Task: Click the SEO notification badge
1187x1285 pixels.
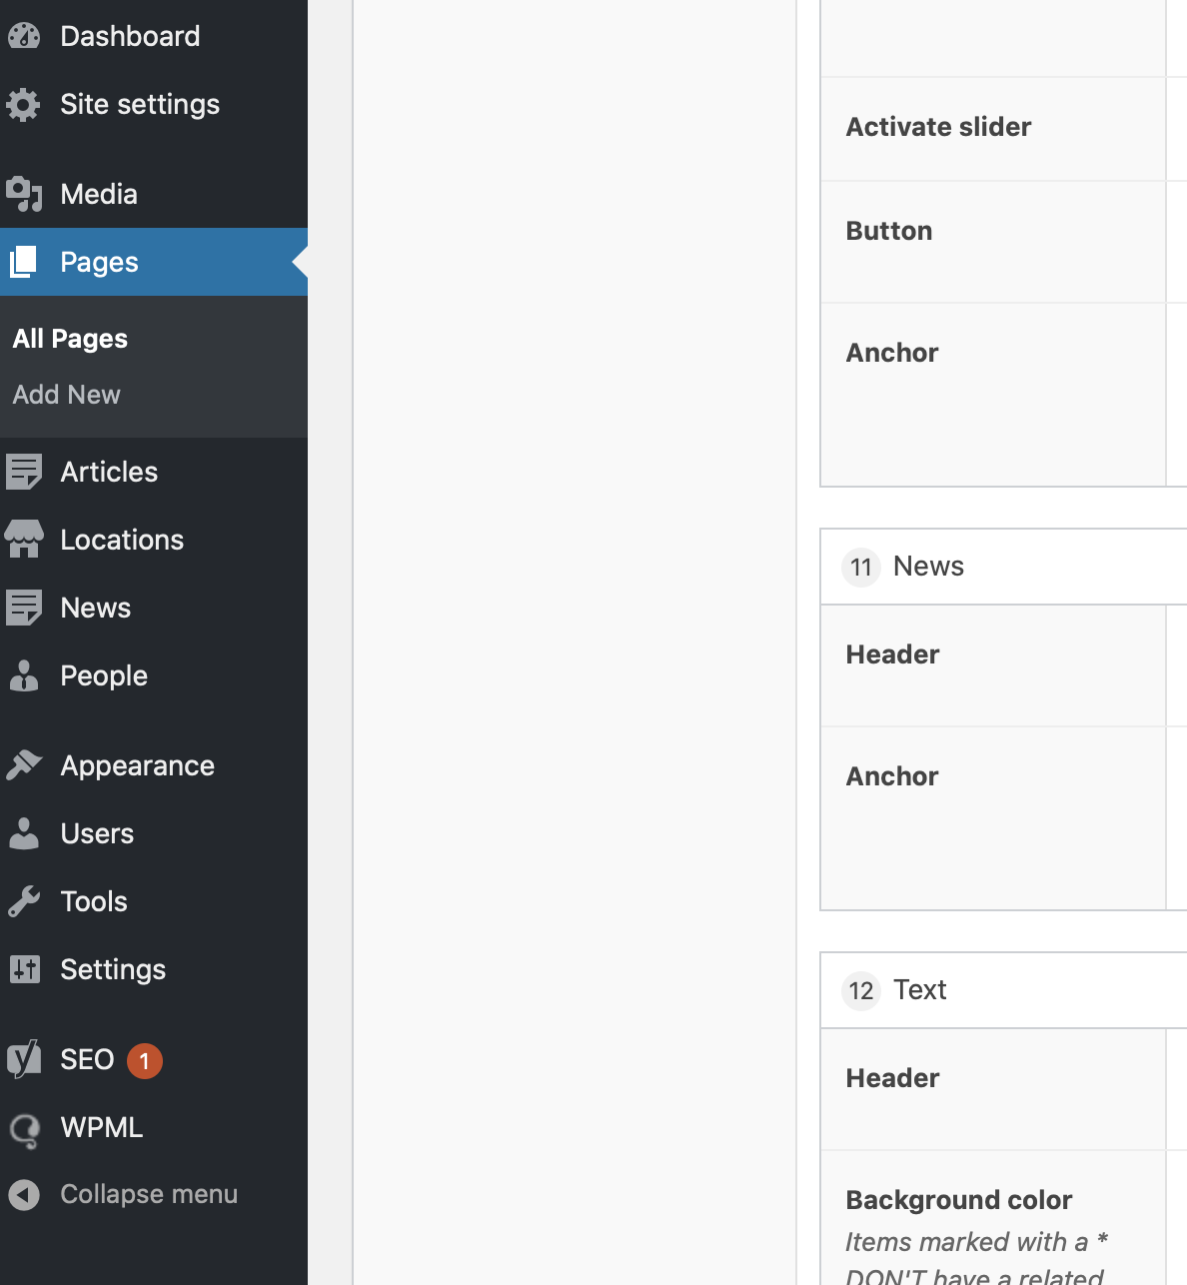Action: 145,1060
